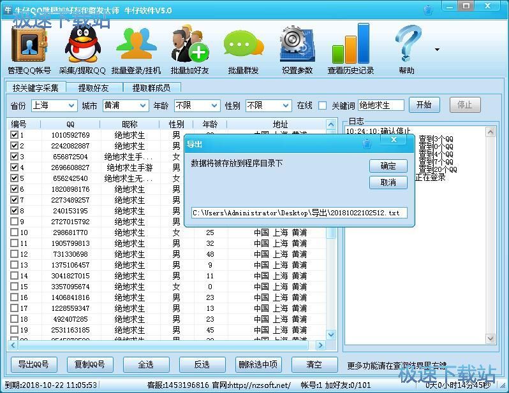Click the 开始 button
The width and height of the screenshot is (509, 393).
click(x=424, y=104)
